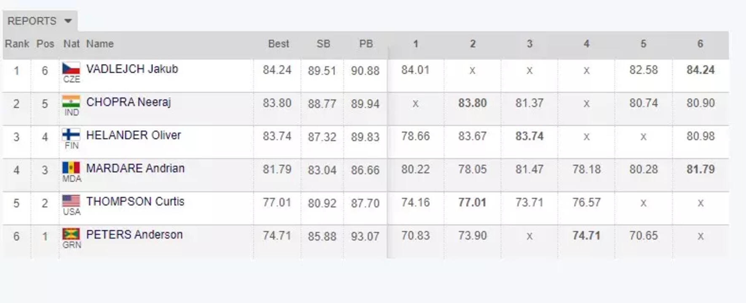Click the USA flag icon beside Thompson
Screen dimensions: 746x303
pyautogui.click(x=71, y=201)
